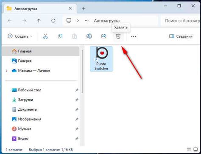This screenshot has width=201, height=154.
Task: Toggle the Сведения details pane
Action: point(181,36)
